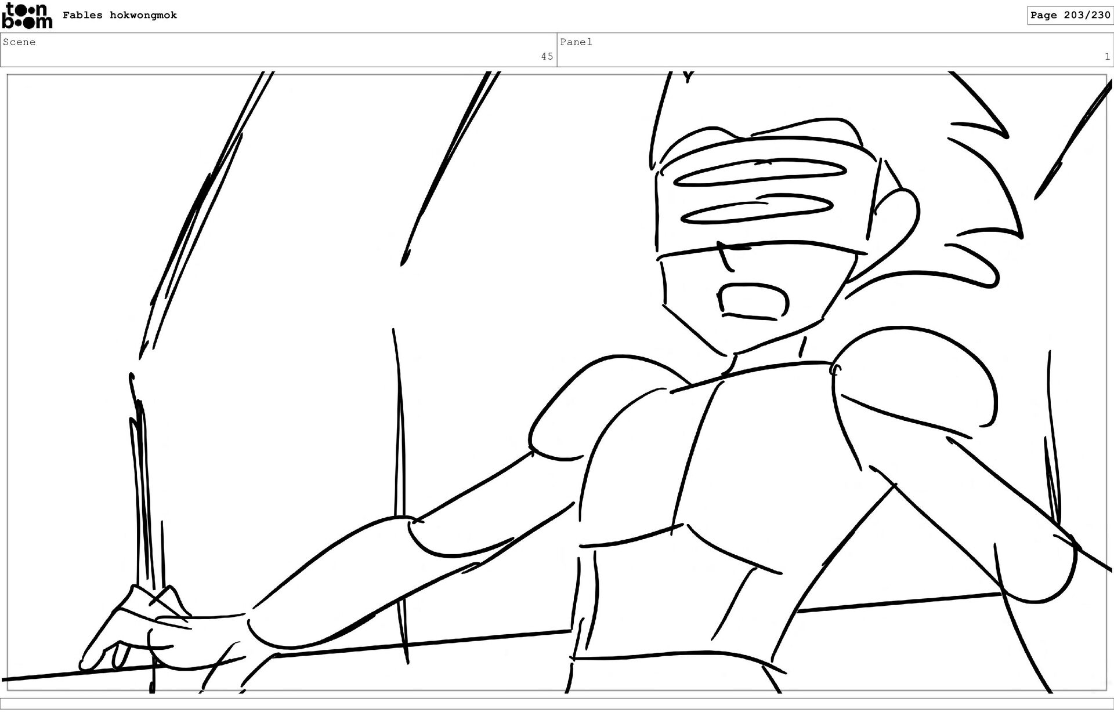This screenshot has width=1114, height=720.
Task: Select the Fables hokwongmok project title
Action: tap(120, 15)
